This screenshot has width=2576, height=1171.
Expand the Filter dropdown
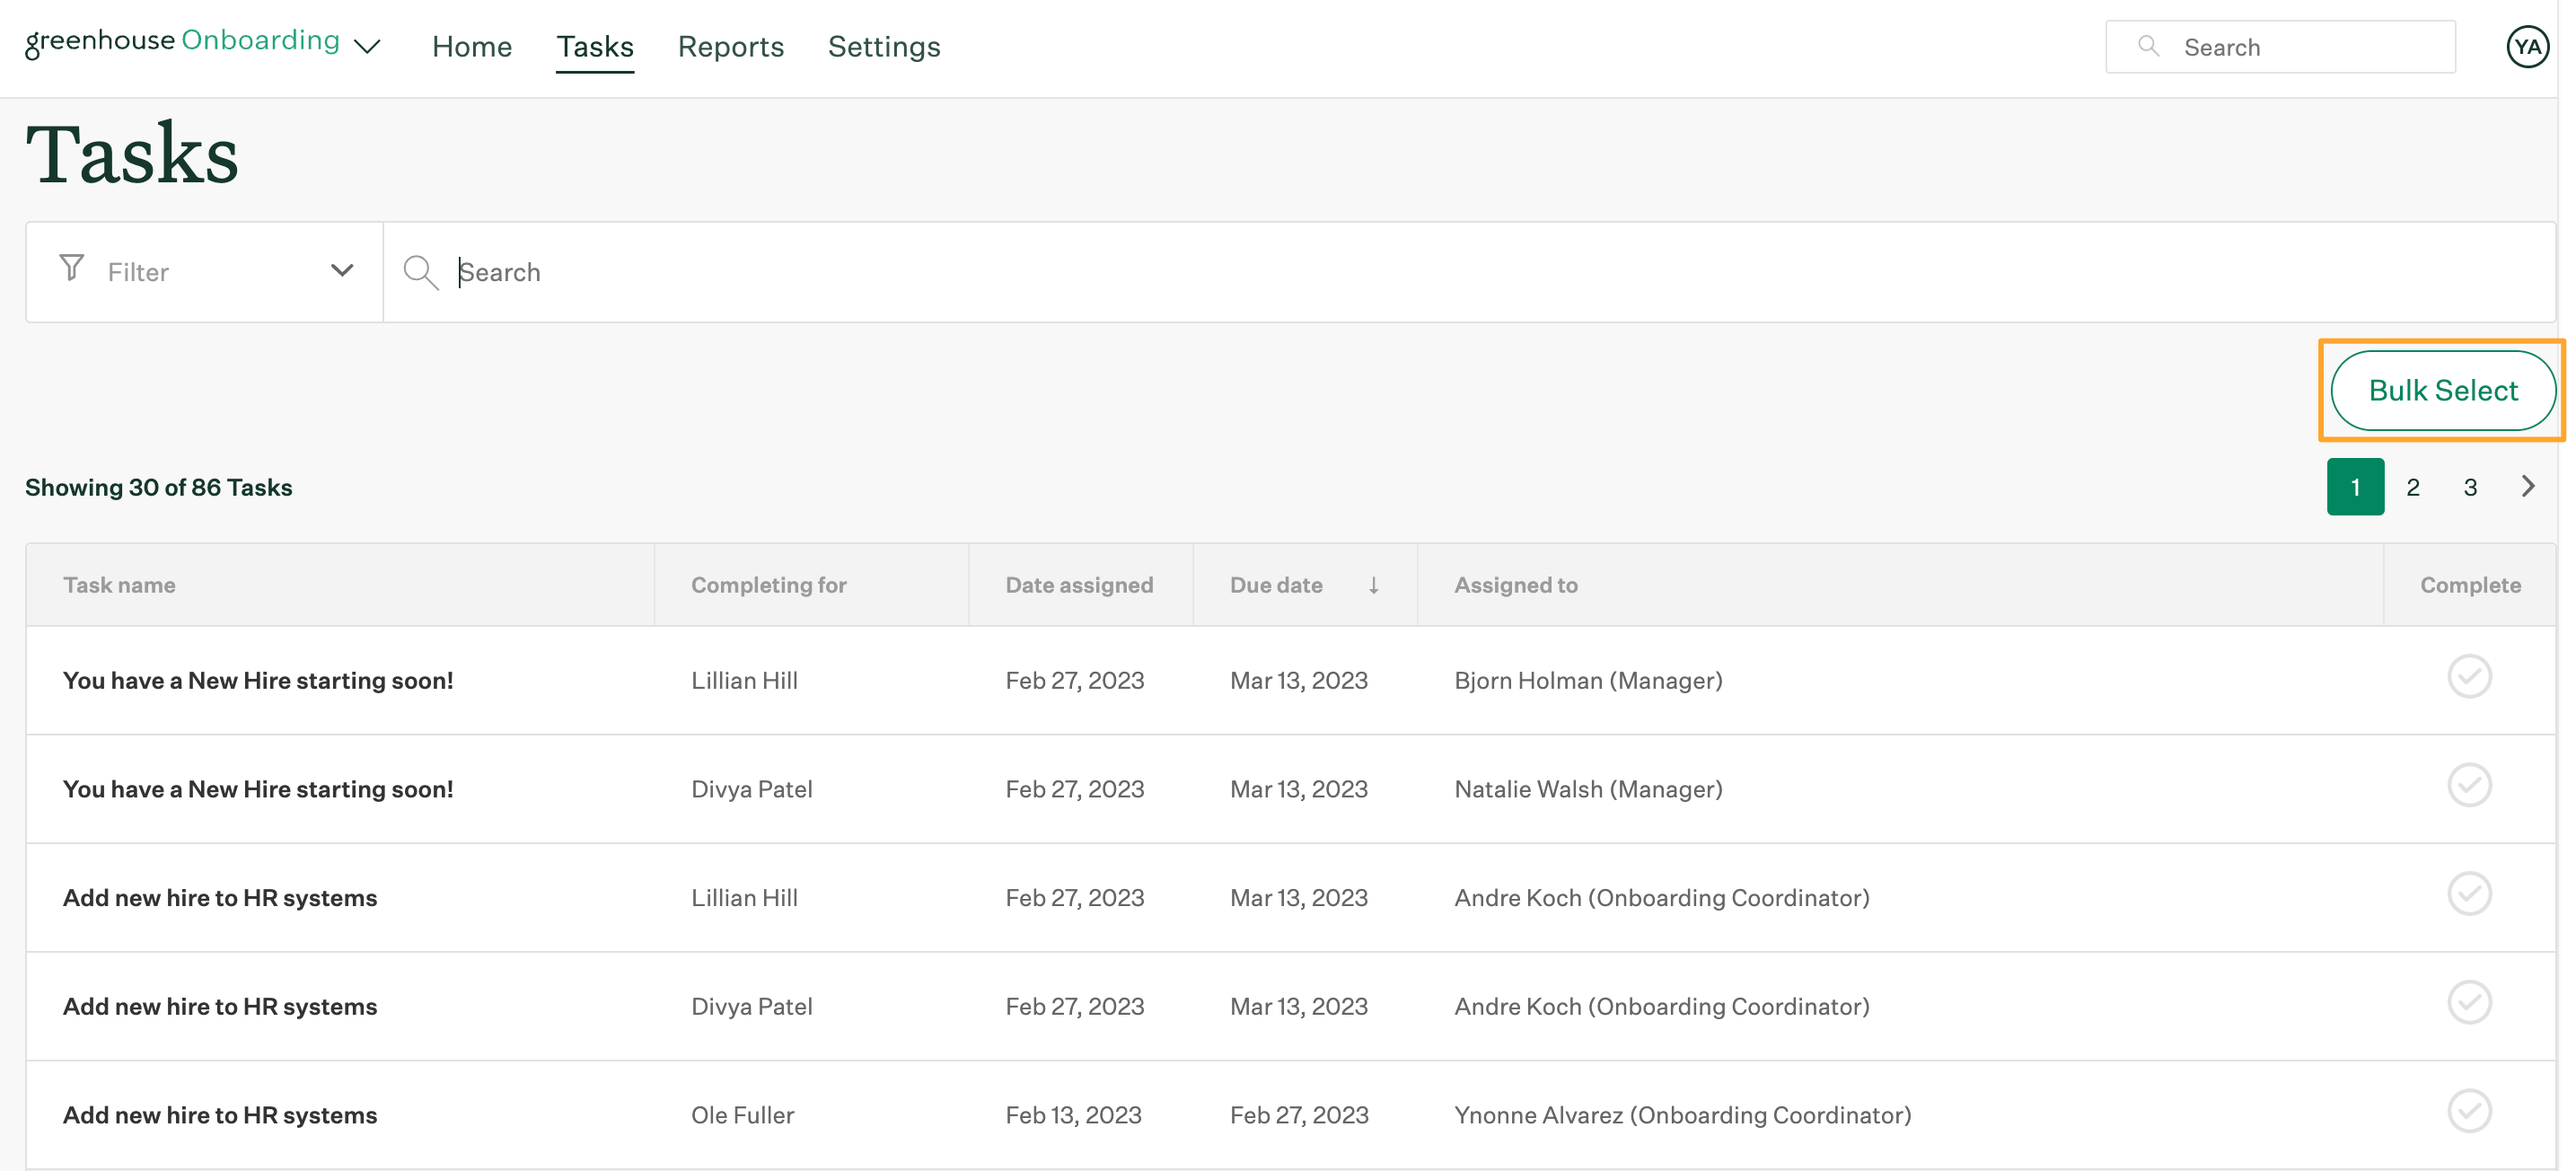tap(341, 271)
